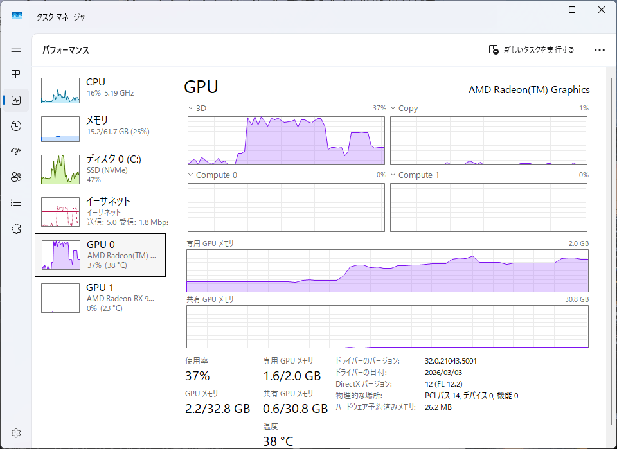Open the Startup apps page icon
Image resolution: width=617 pixels, height=449 pixels.
[16, 152]
